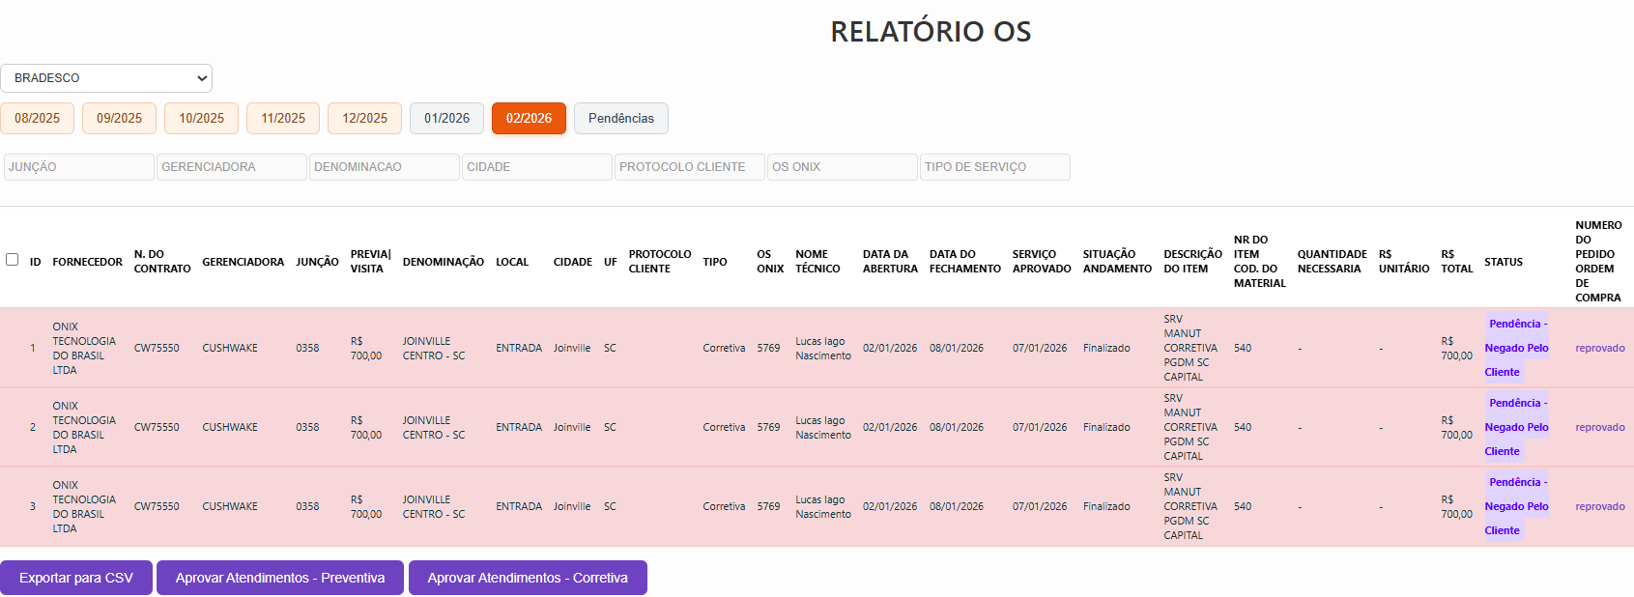Screen dimensions: 1634x597
Task: Click the NUMERO DO PEDIDO ORDEM DE COMPRA header
Action: 1598,262
